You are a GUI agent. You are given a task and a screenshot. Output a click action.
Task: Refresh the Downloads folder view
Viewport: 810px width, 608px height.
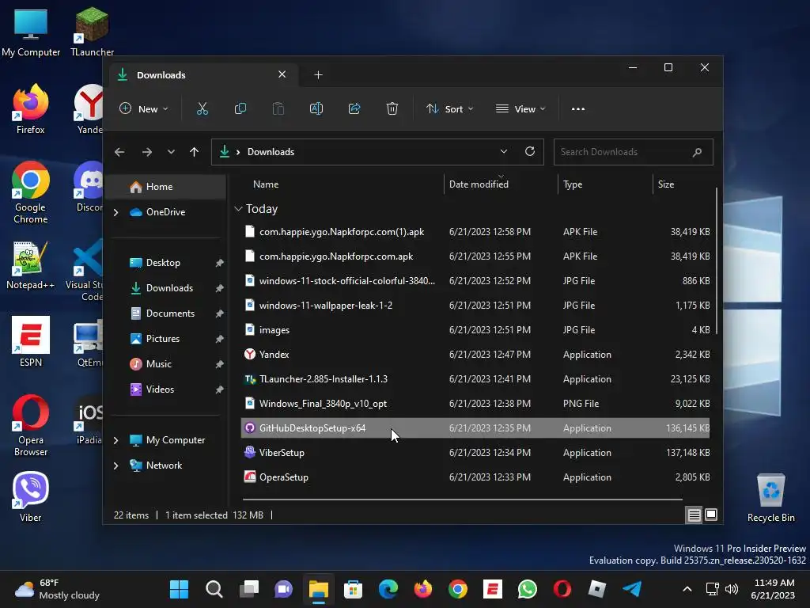point(529,151)
